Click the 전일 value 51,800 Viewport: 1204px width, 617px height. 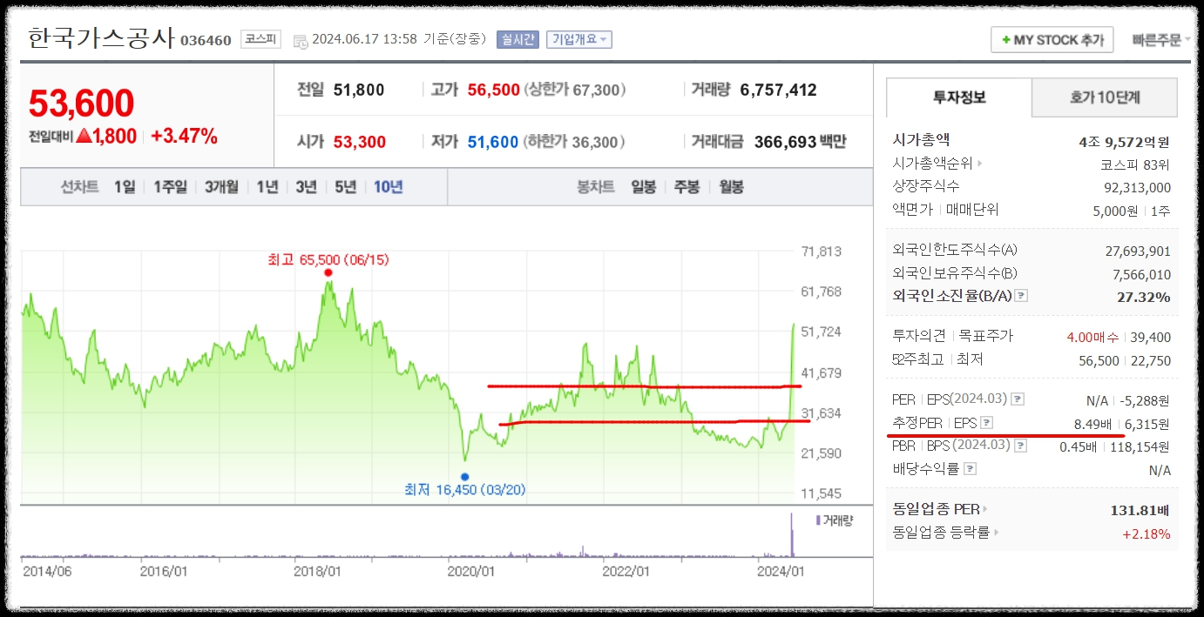(x=359, y=90)
